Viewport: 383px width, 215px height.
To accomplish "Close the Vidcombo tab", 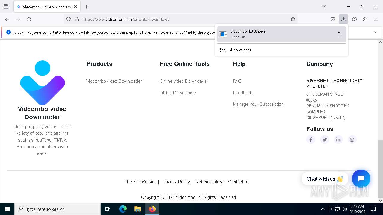I will point(75,7).
